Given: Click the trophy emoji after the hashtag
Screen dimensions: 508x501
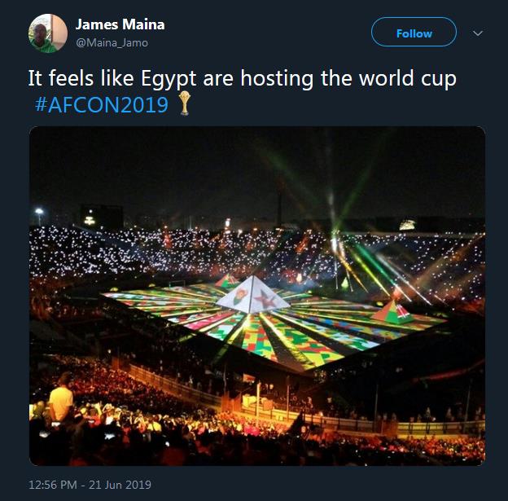Looking at the screenshot, I should click(x=186, y=105).
